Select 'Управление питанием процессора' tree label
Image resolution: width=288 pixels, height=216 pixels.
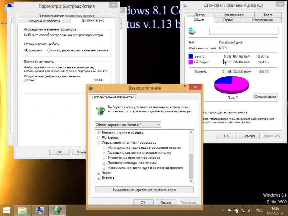[129, 143]
